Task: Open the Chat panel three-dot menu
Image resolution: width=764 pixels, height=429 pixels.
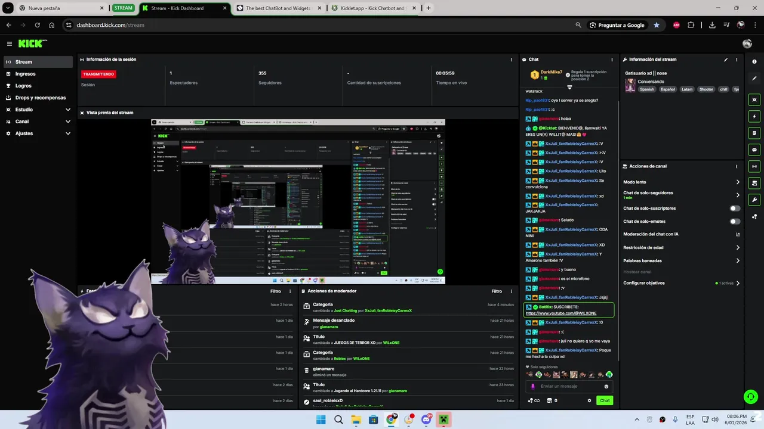Action: pos(612,60)
